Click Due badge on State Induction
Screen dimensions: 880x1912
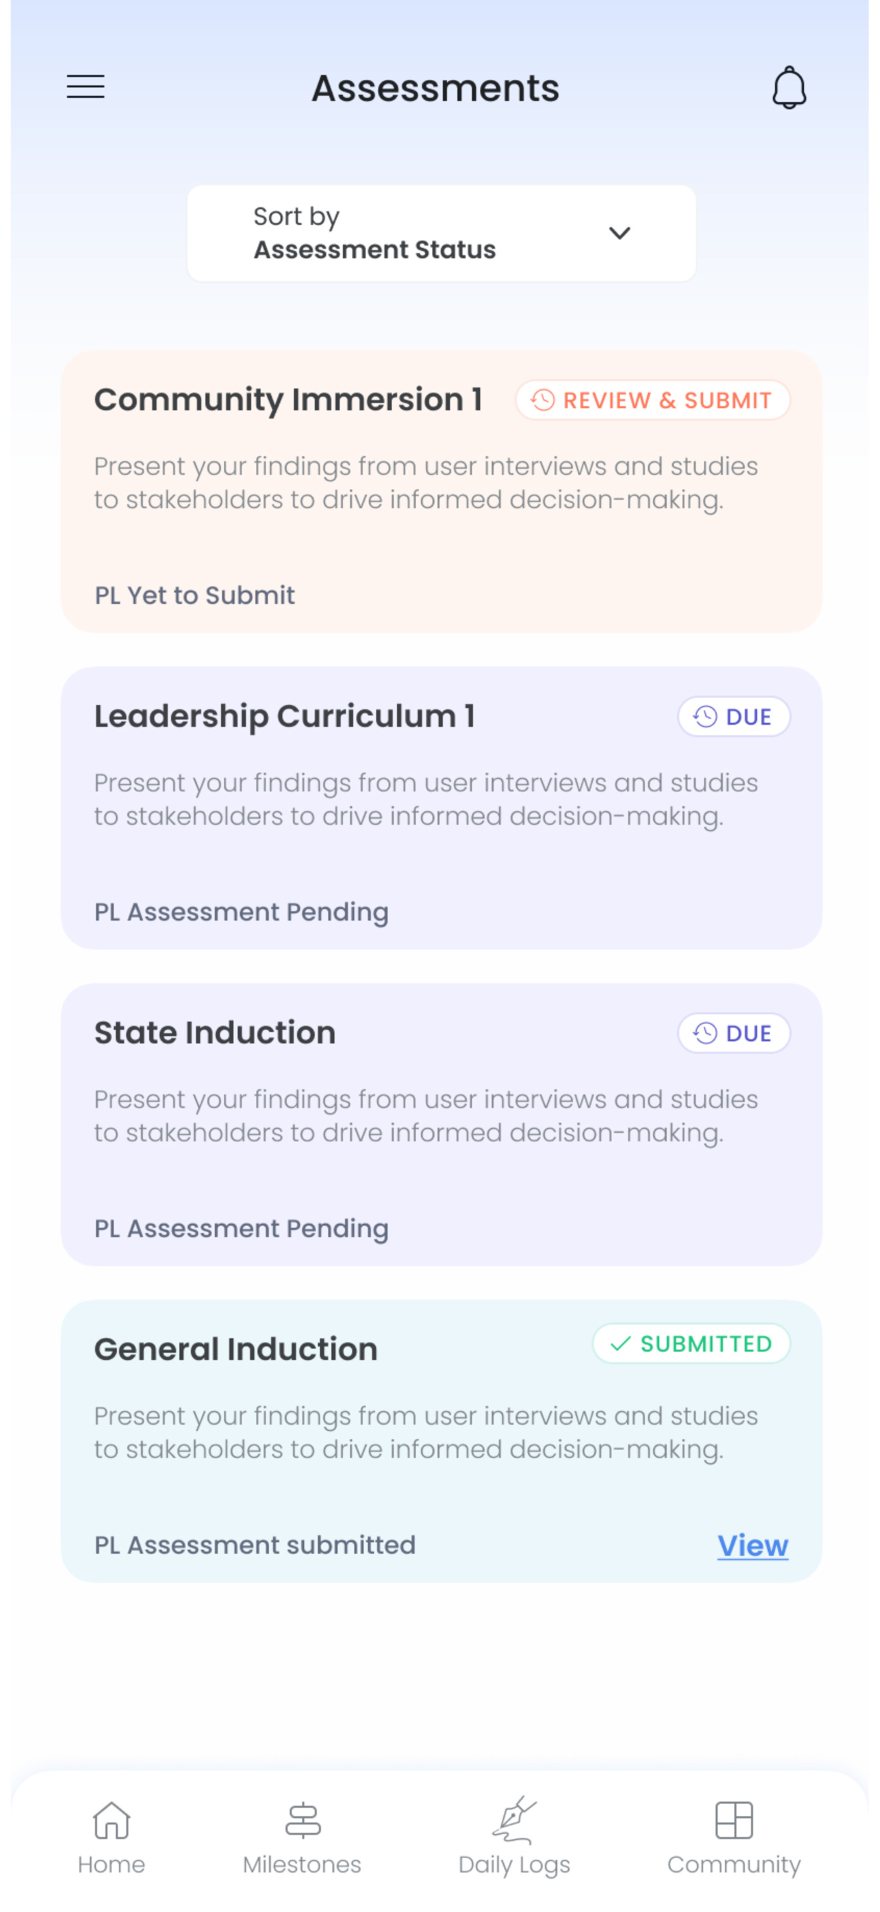(734, 1033)
